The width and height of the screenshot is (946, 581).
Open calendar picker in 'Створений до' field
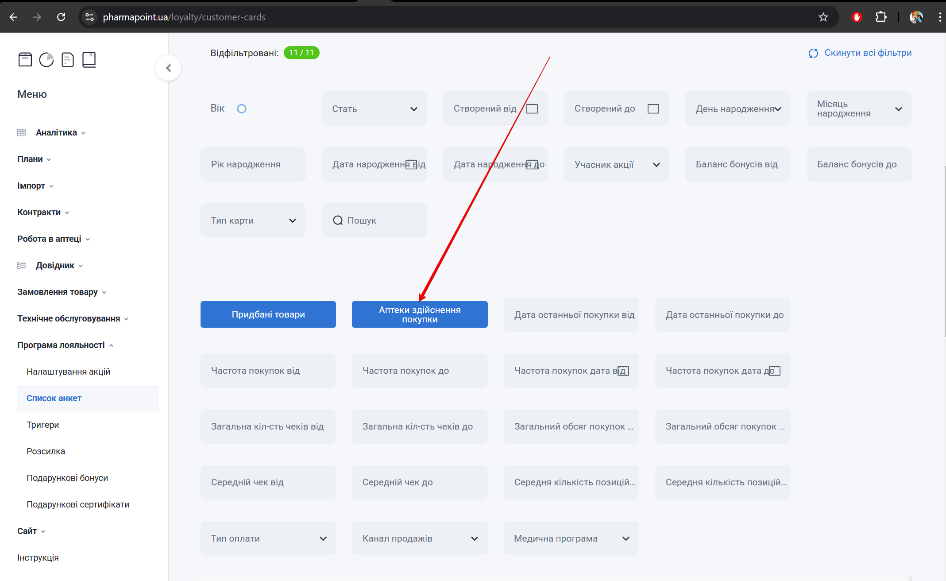coord(653,108)
